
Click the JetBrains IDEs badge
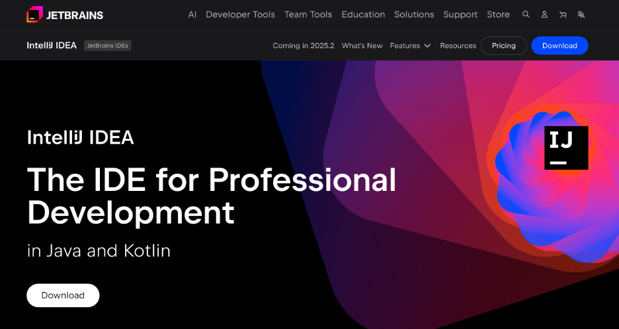[108, 46]
